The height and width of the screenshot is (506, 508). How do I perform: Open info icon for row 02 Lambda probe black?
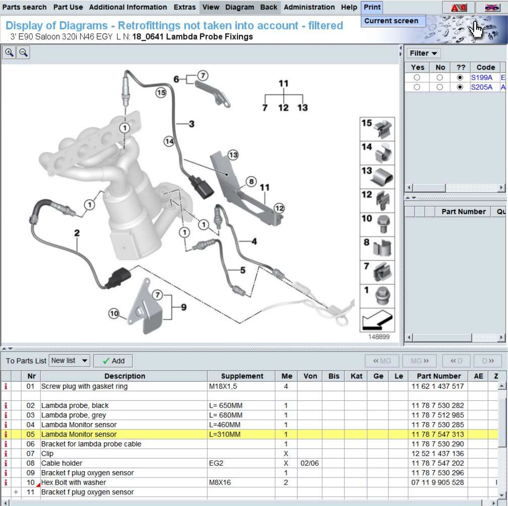(6, 405)
